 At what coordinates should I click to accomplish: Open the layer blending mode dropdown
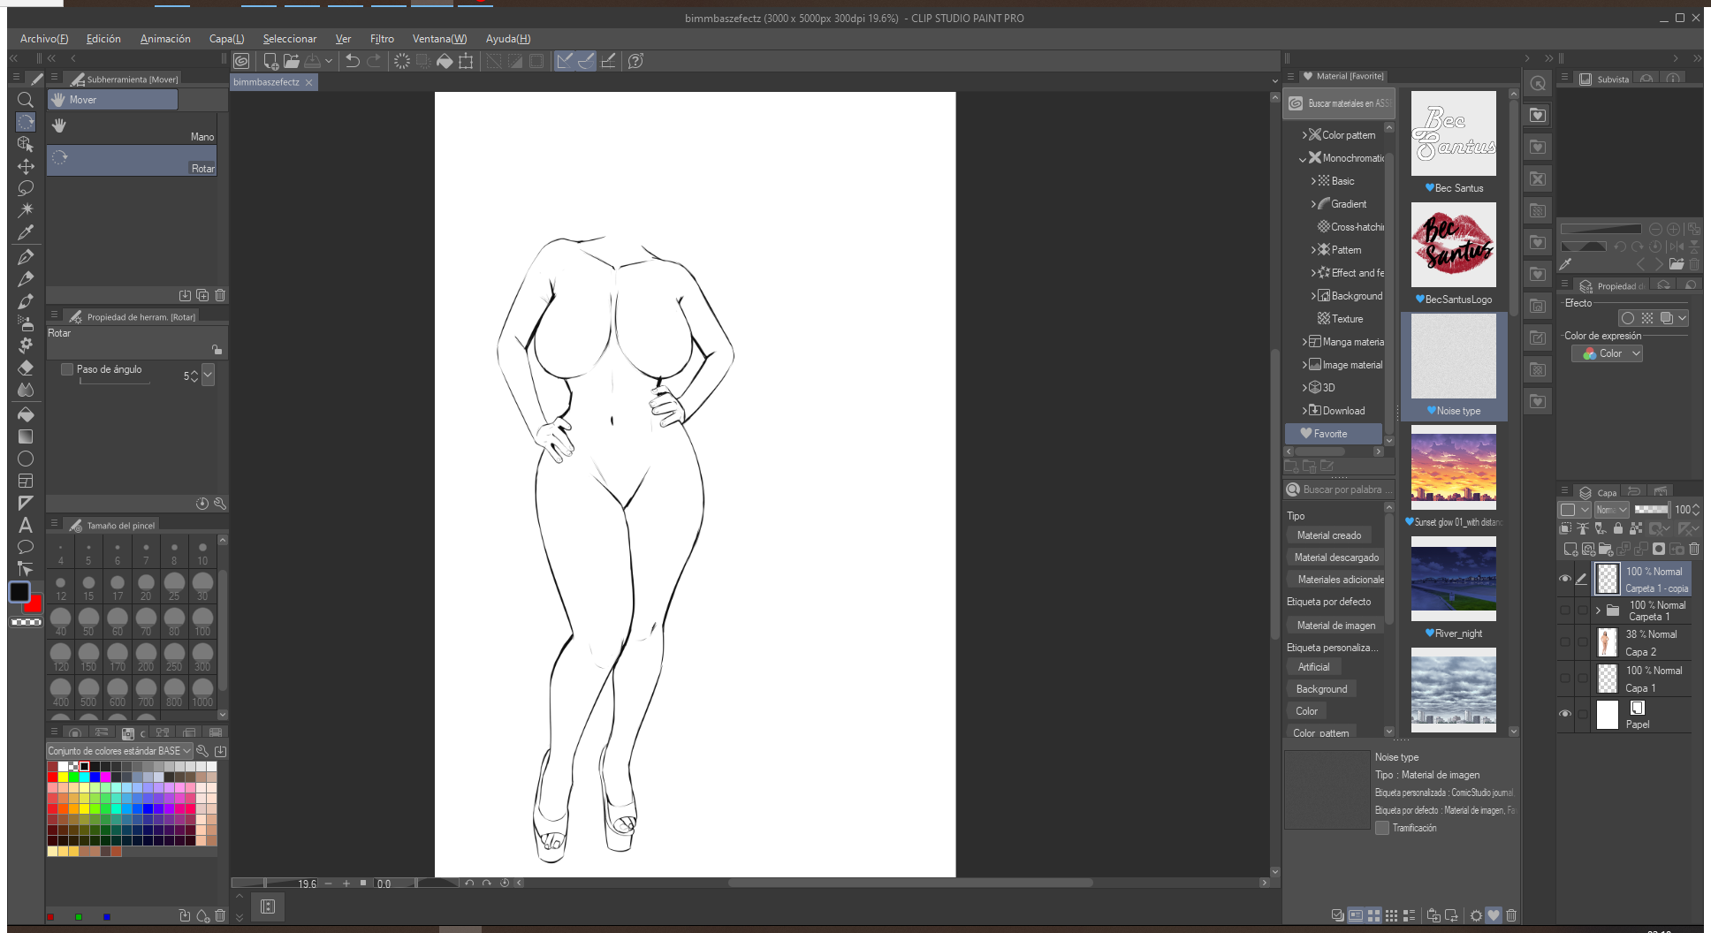coord(1611,510)
